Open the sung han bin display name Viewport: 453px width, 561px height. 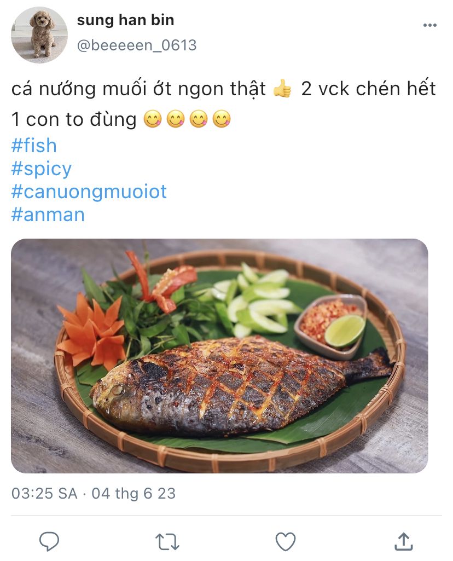pyautogui.click(x=125, y=20)
